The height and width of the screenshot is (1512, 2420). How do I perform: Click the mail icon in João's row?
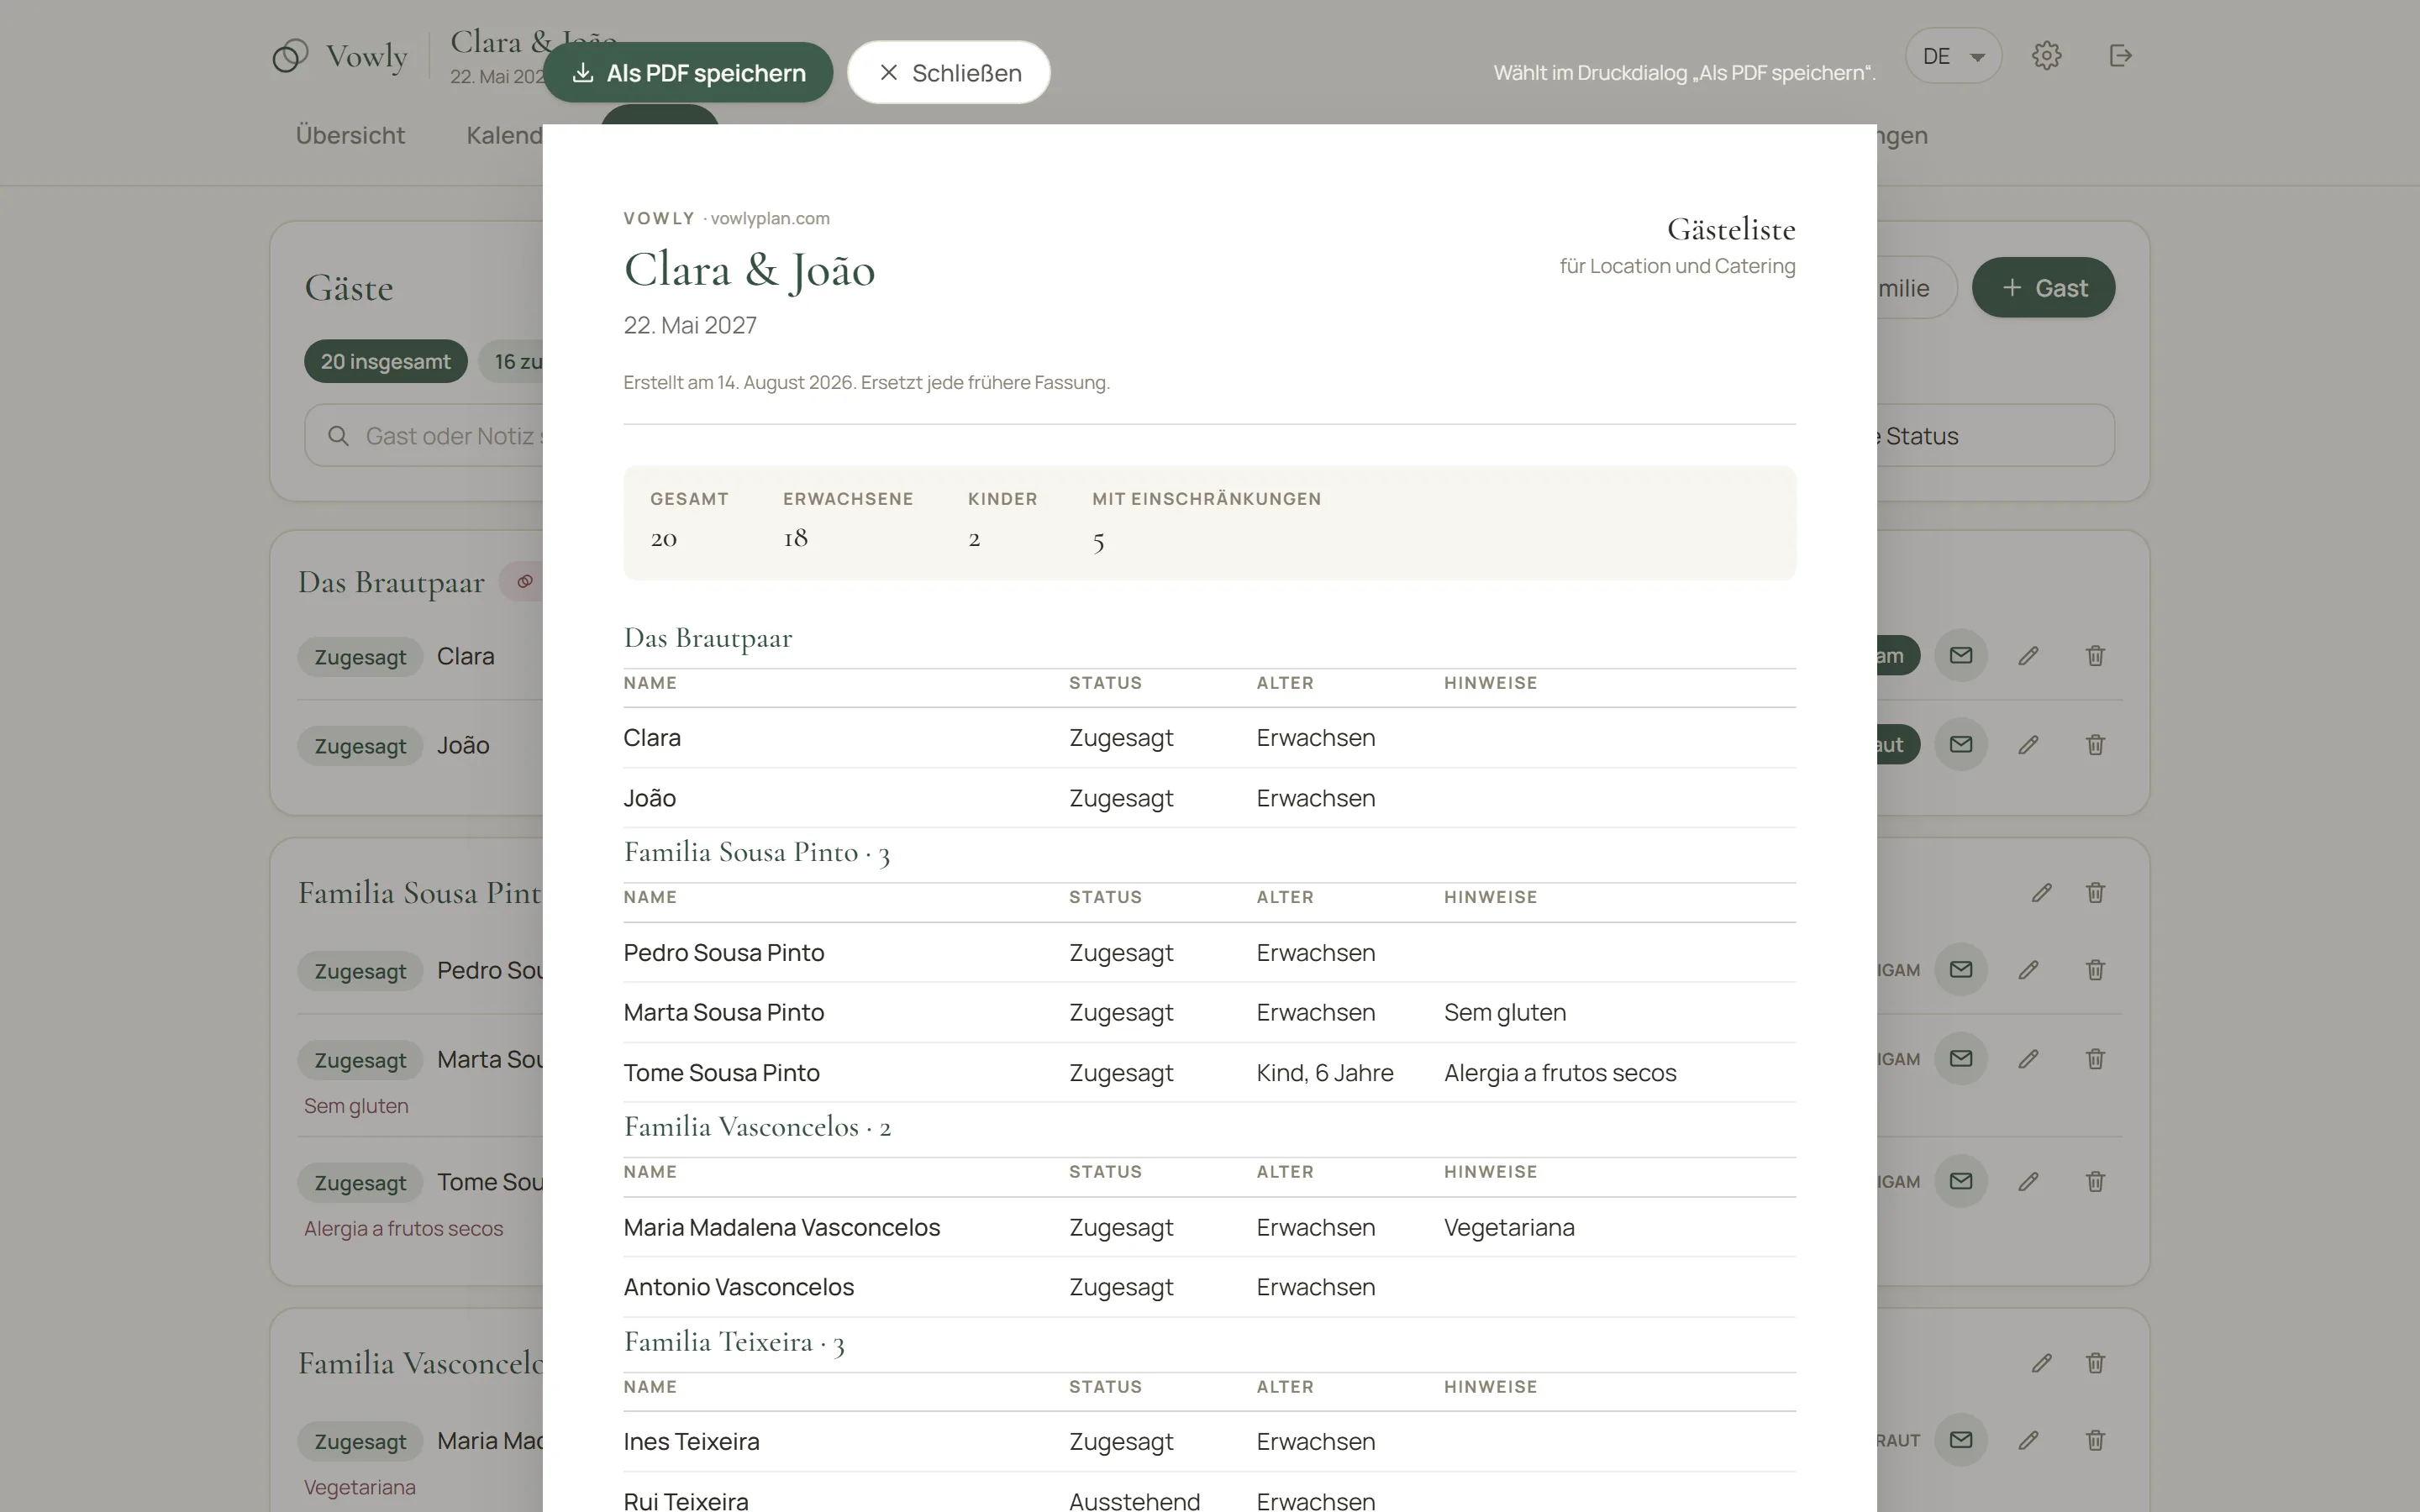click(x=1960, y=744)
